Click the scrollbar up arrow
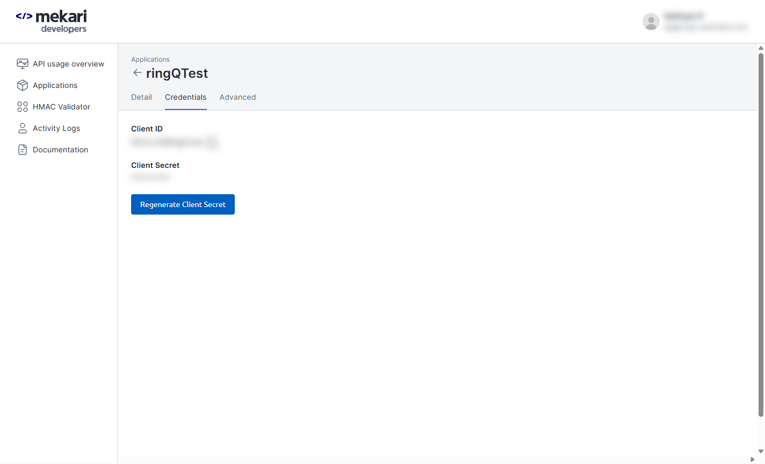The width and height of the screenshot is (765, 464). point(761,48)
